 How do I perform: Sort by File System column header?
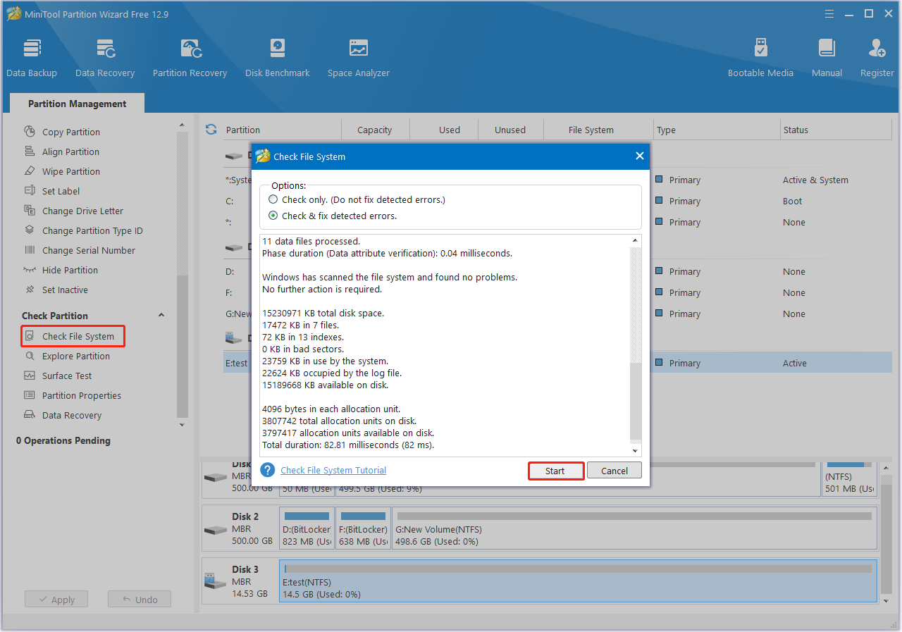coord(591,130)
